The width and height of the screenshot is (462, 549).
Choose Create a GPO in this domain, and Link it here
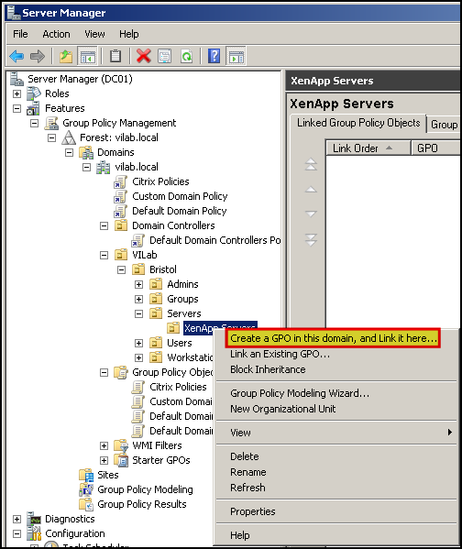[333, 338]
